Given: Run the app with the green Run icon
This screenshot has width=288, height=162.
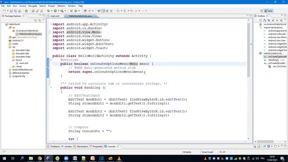Looking at the screenshot, I should 55,11.
